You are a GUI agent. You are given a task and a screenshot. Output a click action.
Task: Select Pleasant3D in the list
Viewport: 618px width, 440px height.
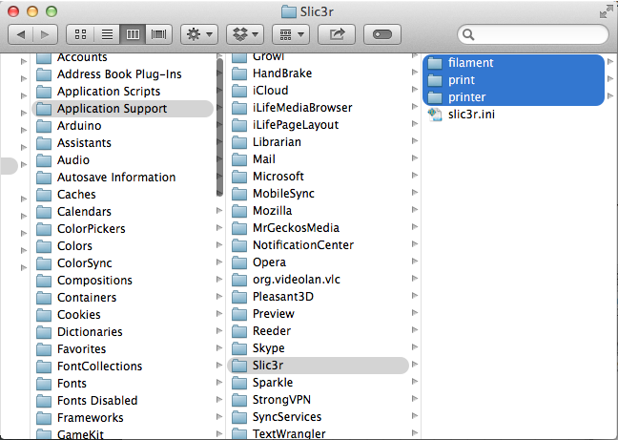tap(318, 297)
